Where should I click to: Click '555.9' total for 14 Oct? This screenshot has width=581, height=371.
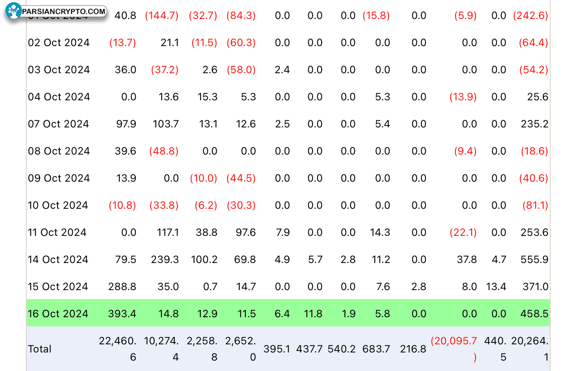(x=535, y=259)
